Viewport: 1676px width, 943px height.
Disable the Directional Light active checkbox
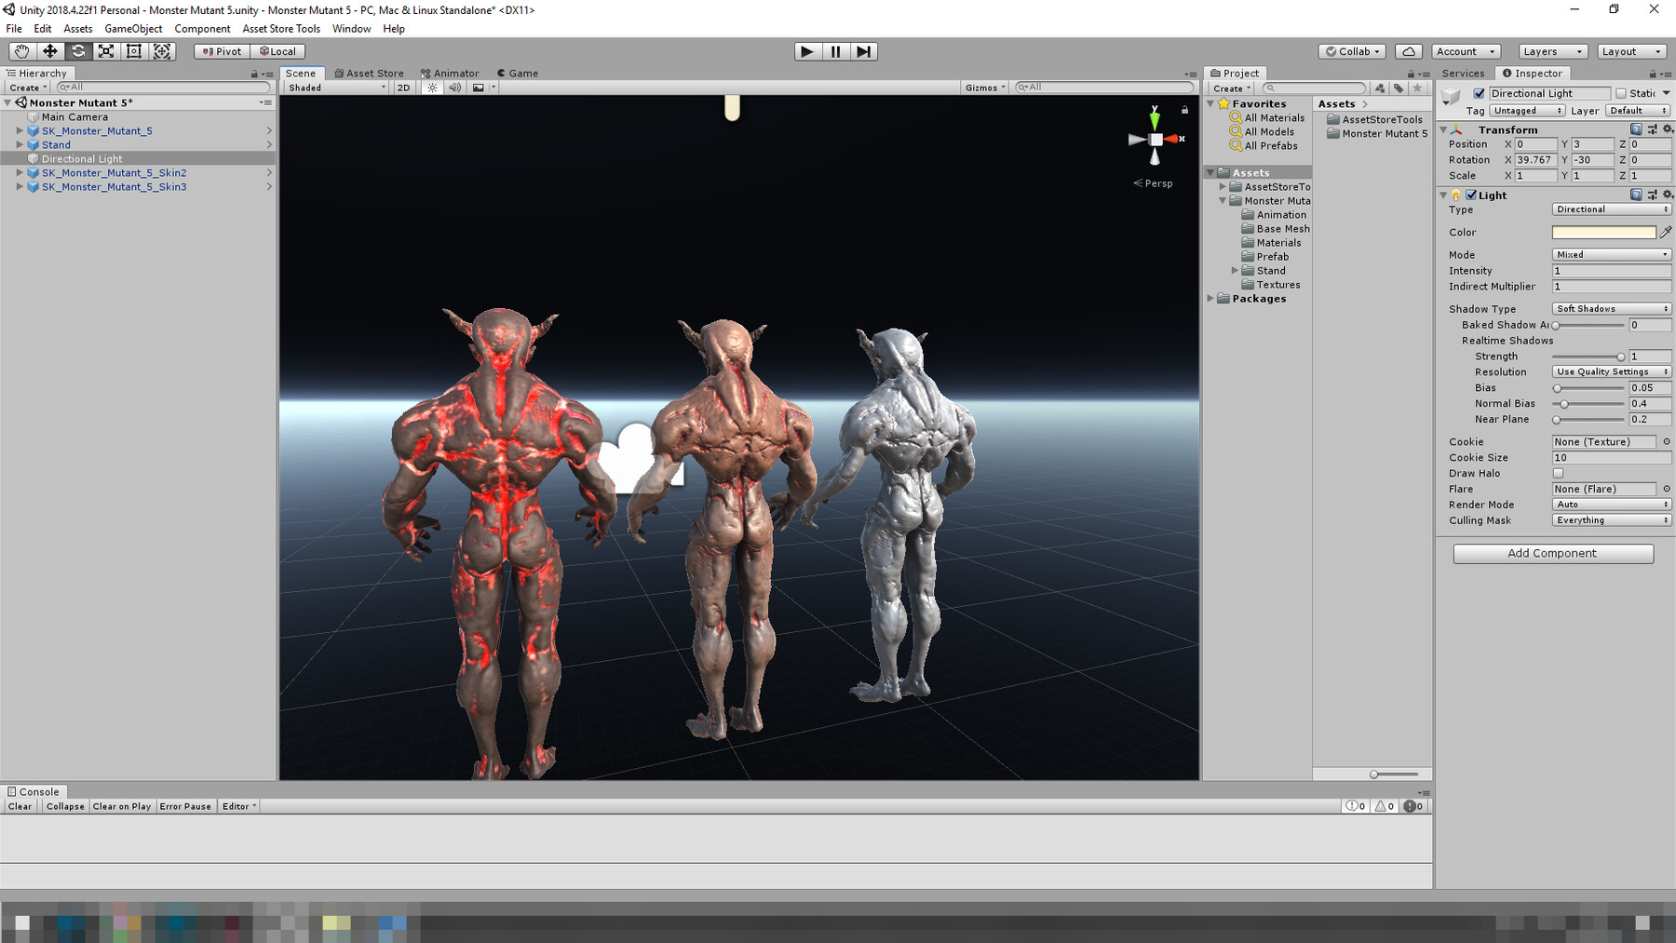point(1479,93)
